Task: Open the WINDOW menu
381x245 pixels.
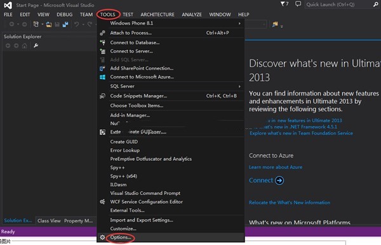Action: [220, 15]
